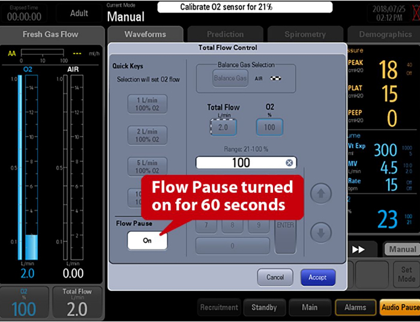
Task: Toggle the Flow Pause On button
Action: pos(147,240)
